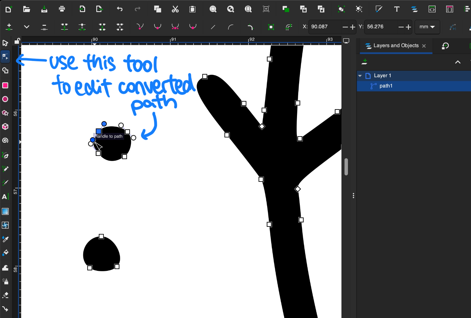The image size is (471, 318).
Task: Open the mm units dropdown
Action: click(x=427, y=27)
